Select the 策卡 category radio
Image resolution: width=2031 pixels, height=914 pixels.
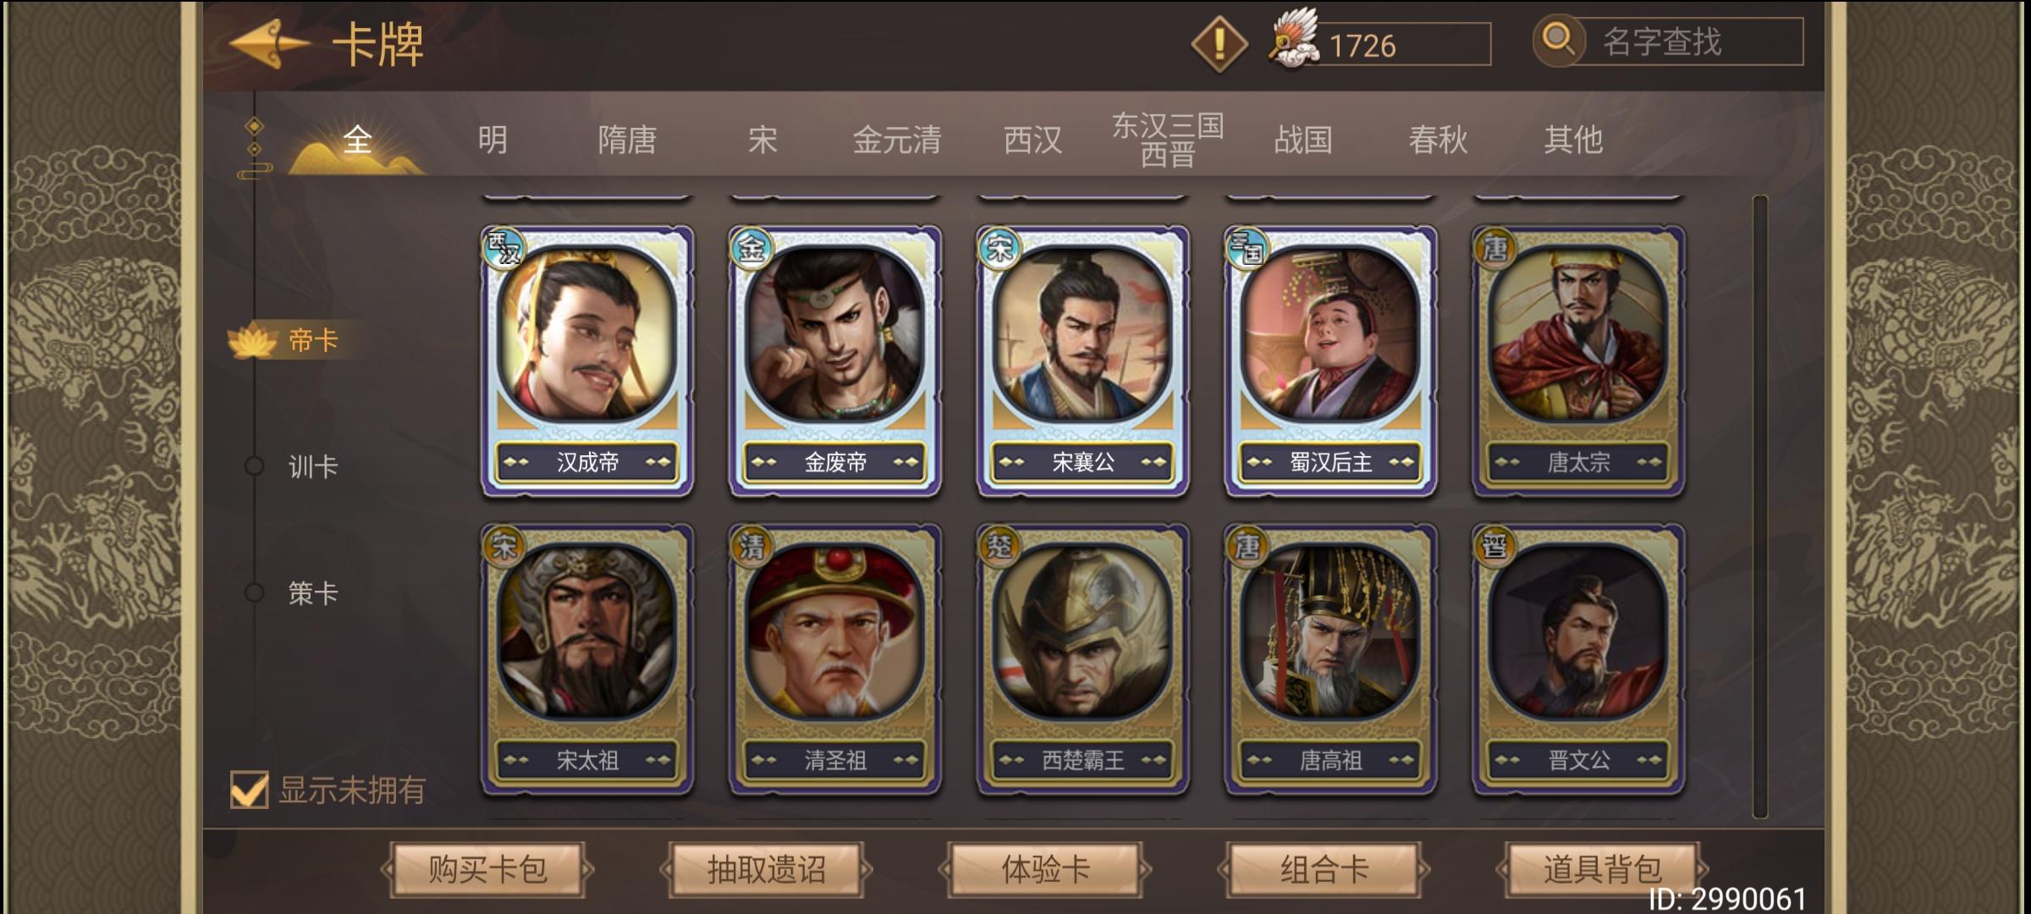click(x=254, y=592)
